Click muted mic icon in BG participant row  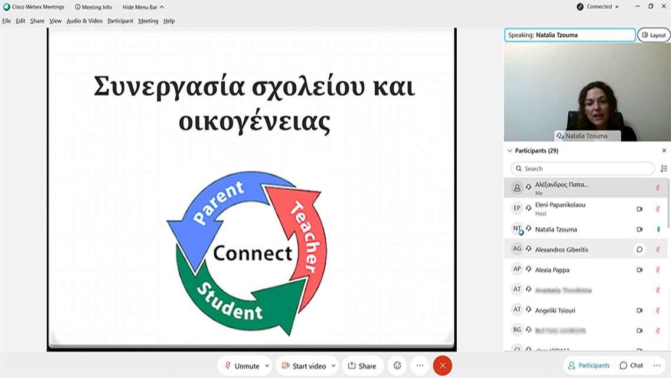658,331
